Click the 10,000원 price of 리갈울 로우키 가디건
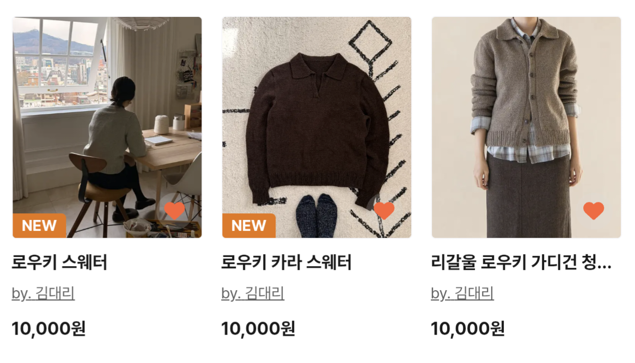The width and height of the screenshot is (635, 363). 468,328
